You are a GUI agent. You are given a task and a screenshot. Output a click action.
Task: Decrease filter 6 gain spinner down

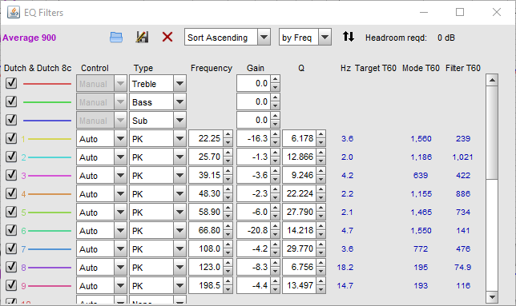click(x=276, y=235)
